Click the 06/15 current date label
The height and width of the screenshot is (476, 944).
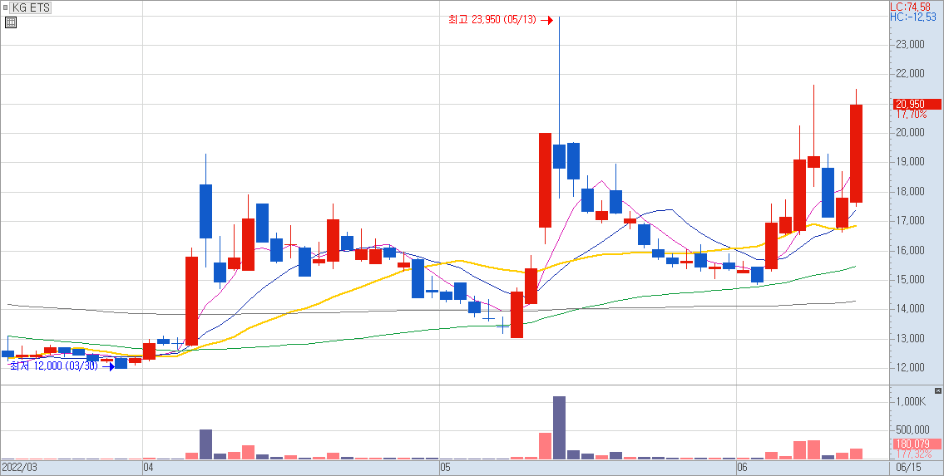pyautogui.click(x=908, y=467)
